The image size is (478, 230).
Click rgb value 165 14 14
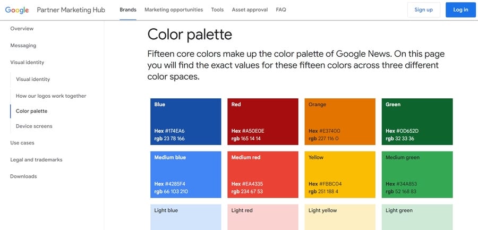pyautogui.click(x=251, y=139)
